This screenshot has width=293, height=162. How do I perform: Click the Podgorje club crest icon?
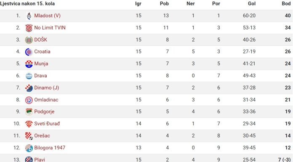click(29, 112)
